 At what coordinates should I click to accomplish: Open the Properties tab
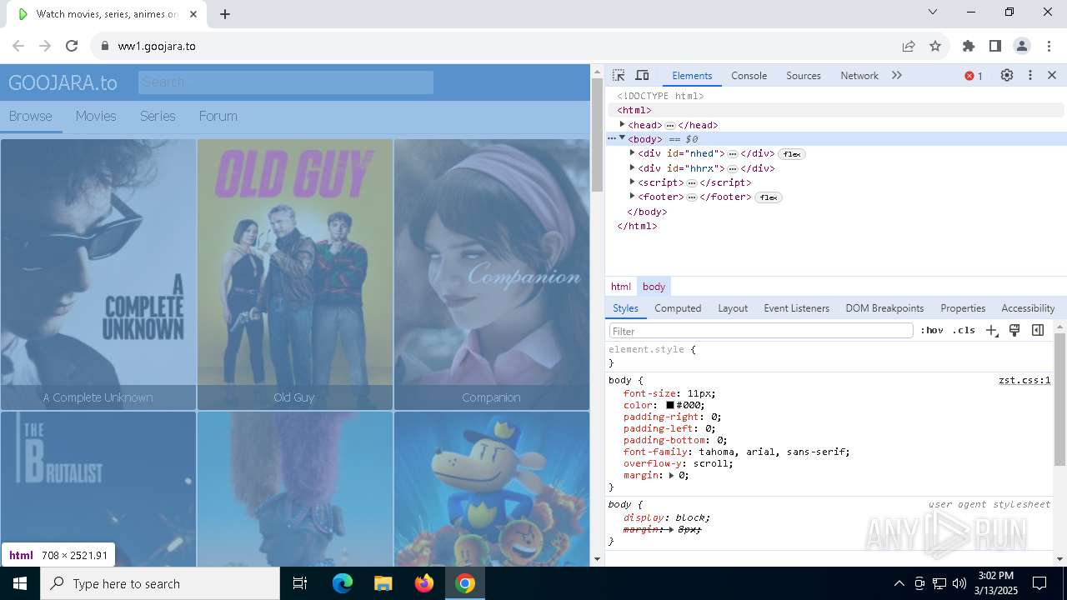click(x=963, y=307)
